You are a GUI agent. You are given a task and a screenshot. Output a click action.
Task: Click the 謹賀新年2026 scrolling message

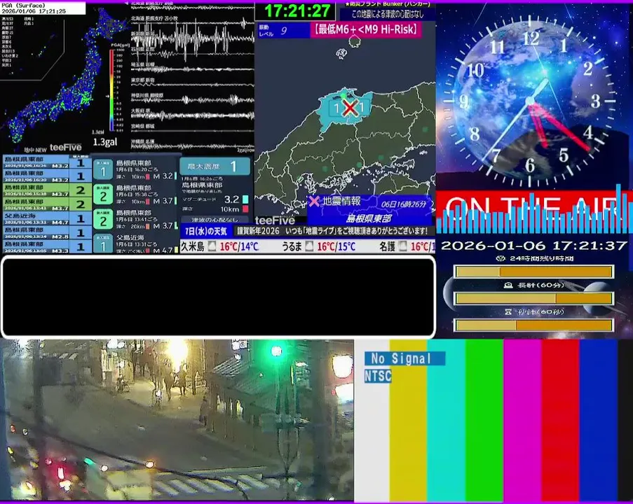(x=332, y=231)
